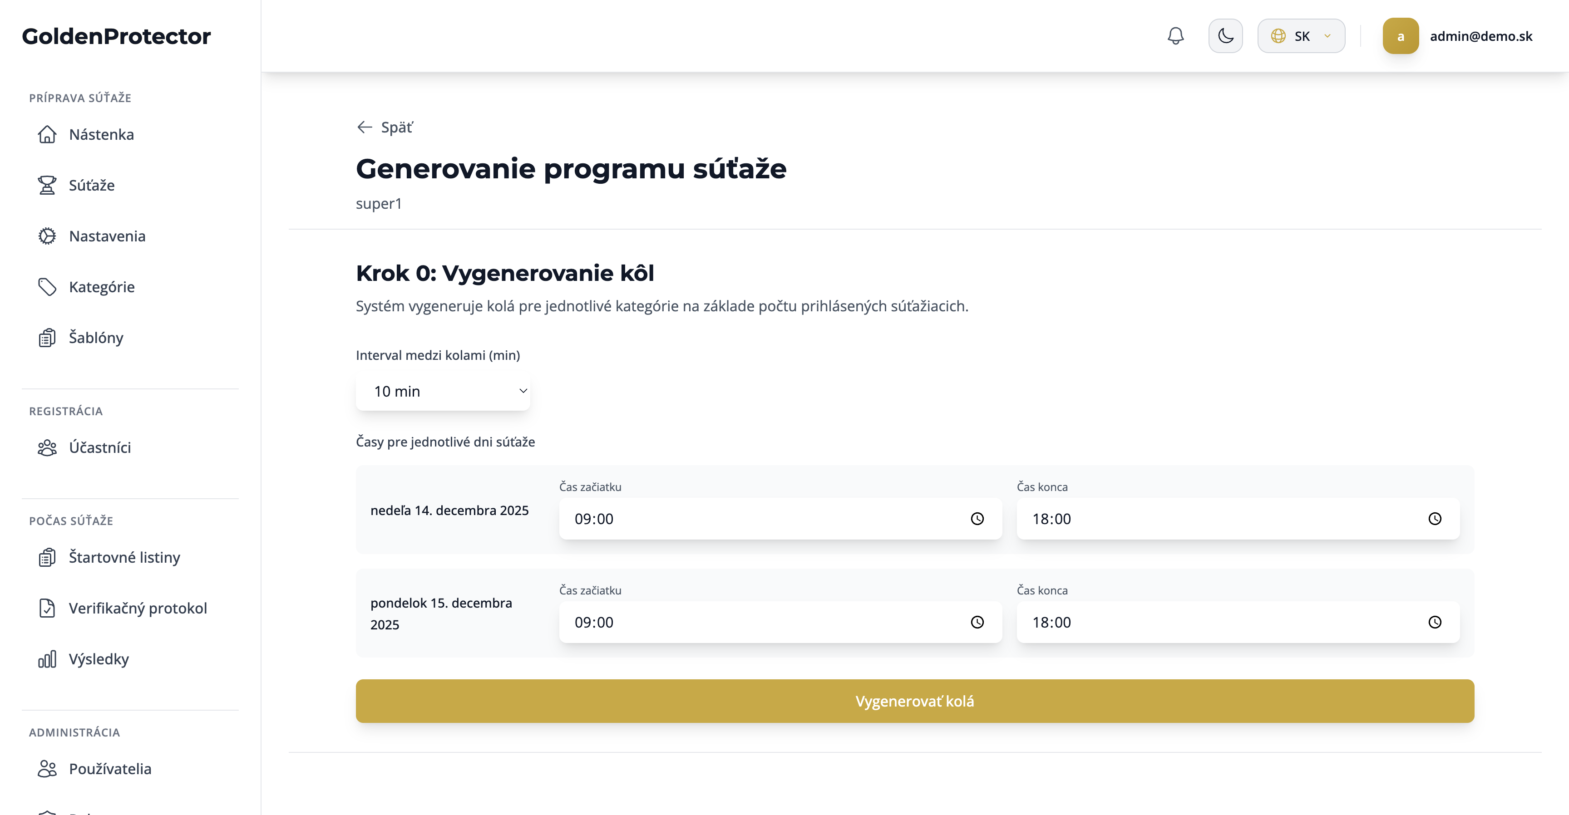Screen dimensions: 1569x815
Task: Click the Výsledky bar chart icon
Action: (x=47, y=659)
